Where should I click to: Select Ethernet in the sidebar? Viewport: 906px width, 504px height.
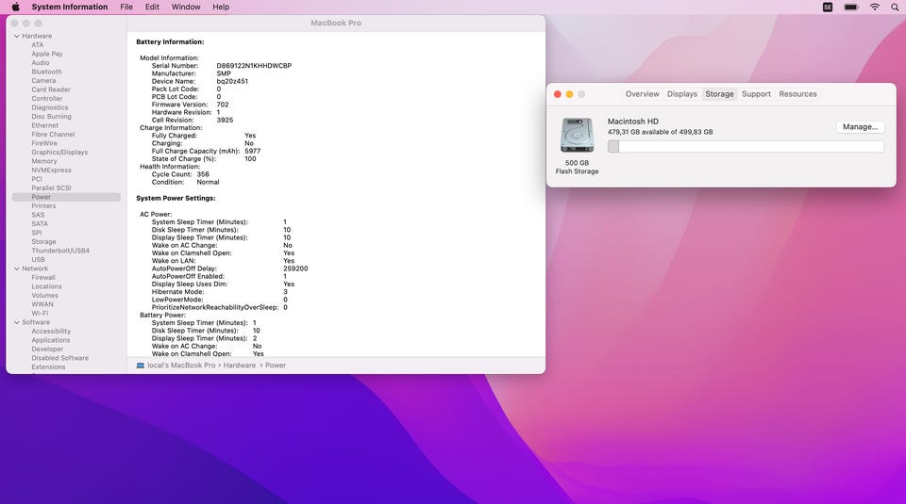[x=44, y=125]
